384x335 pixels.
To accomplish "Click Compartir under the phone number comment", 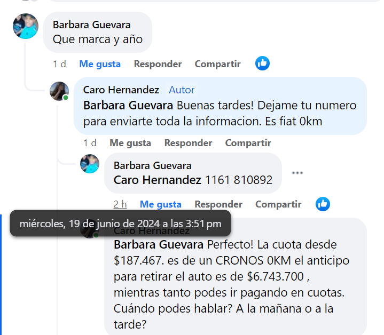I will 278,204.
